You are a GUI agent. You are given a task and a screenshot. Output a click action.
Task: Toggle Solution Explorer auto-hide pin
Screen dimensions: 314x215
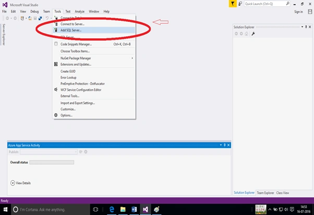(x=306, y=27)
